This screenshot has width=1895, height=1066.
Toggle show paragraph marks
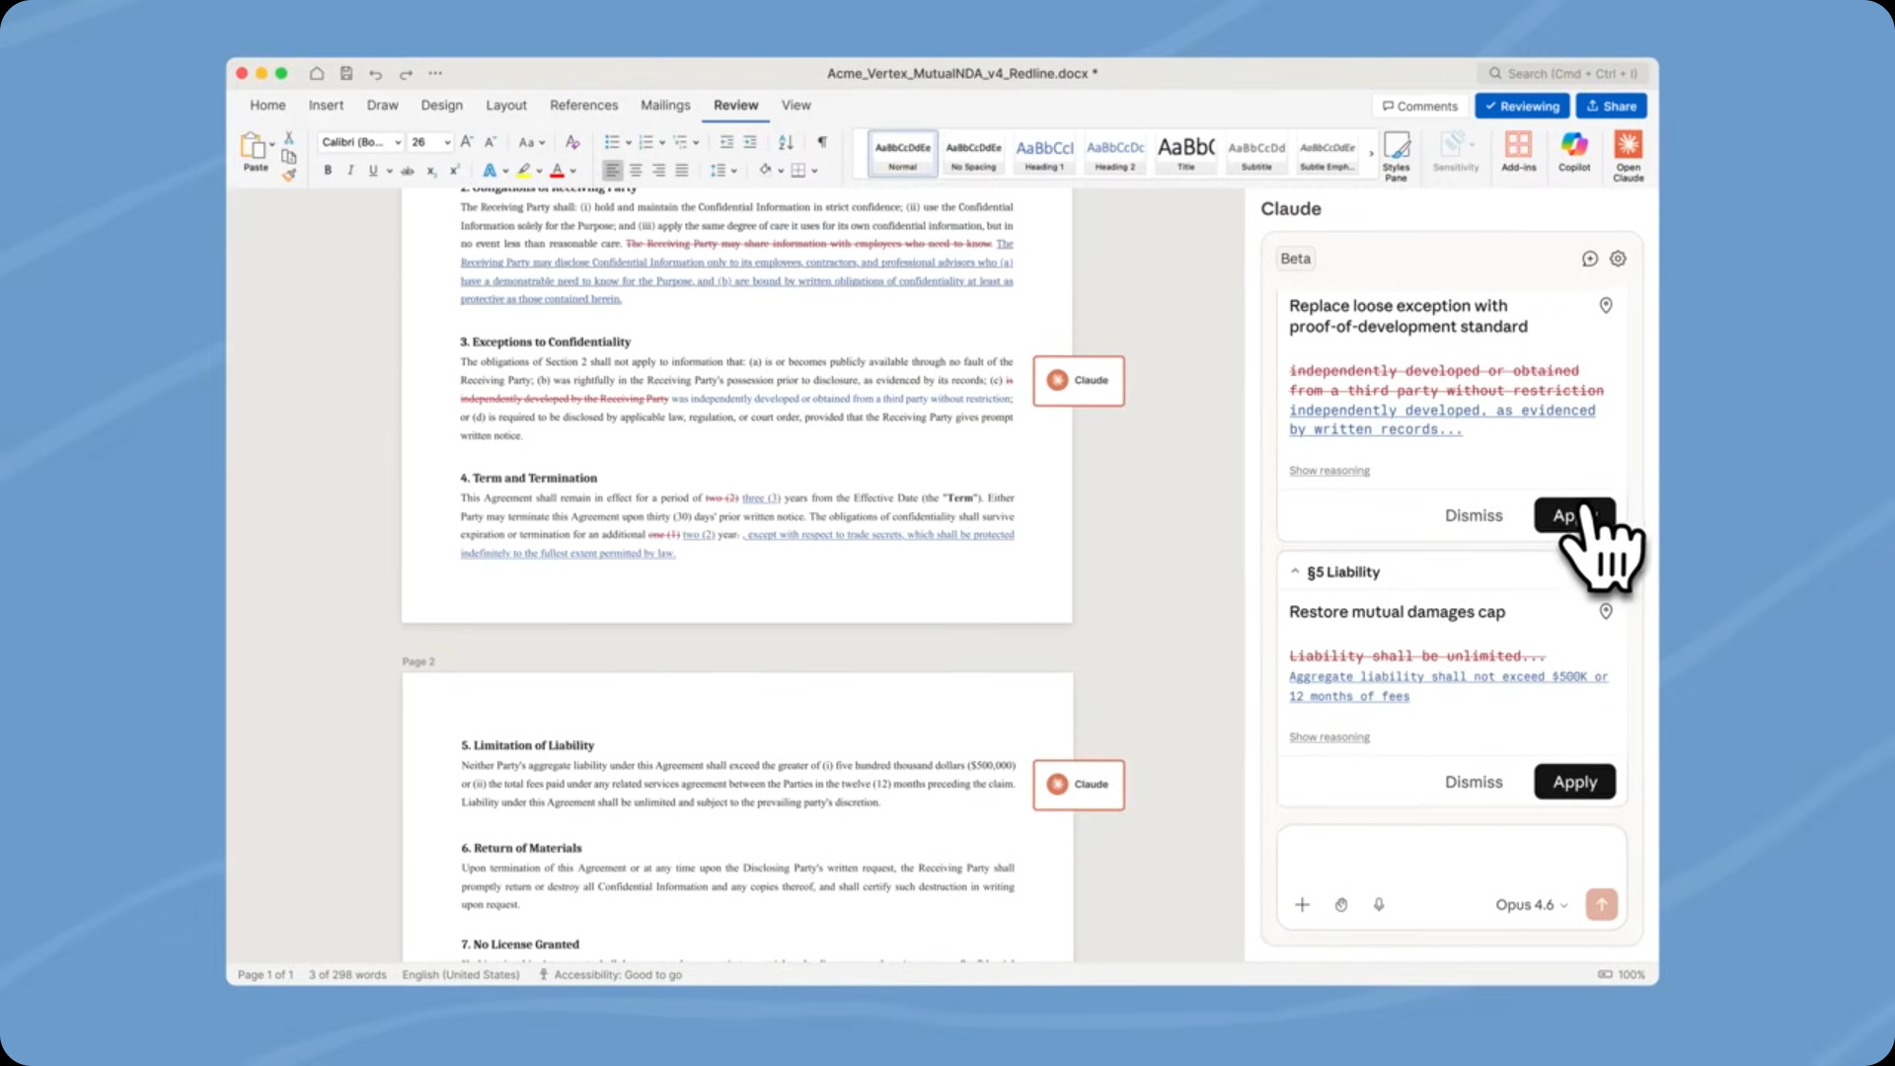coord(822,142)
